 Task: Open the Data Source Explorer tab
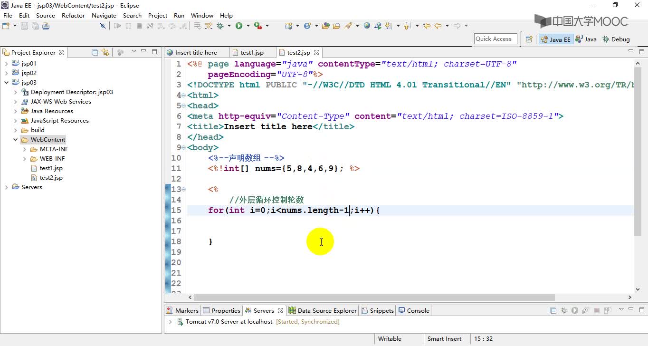323,310
